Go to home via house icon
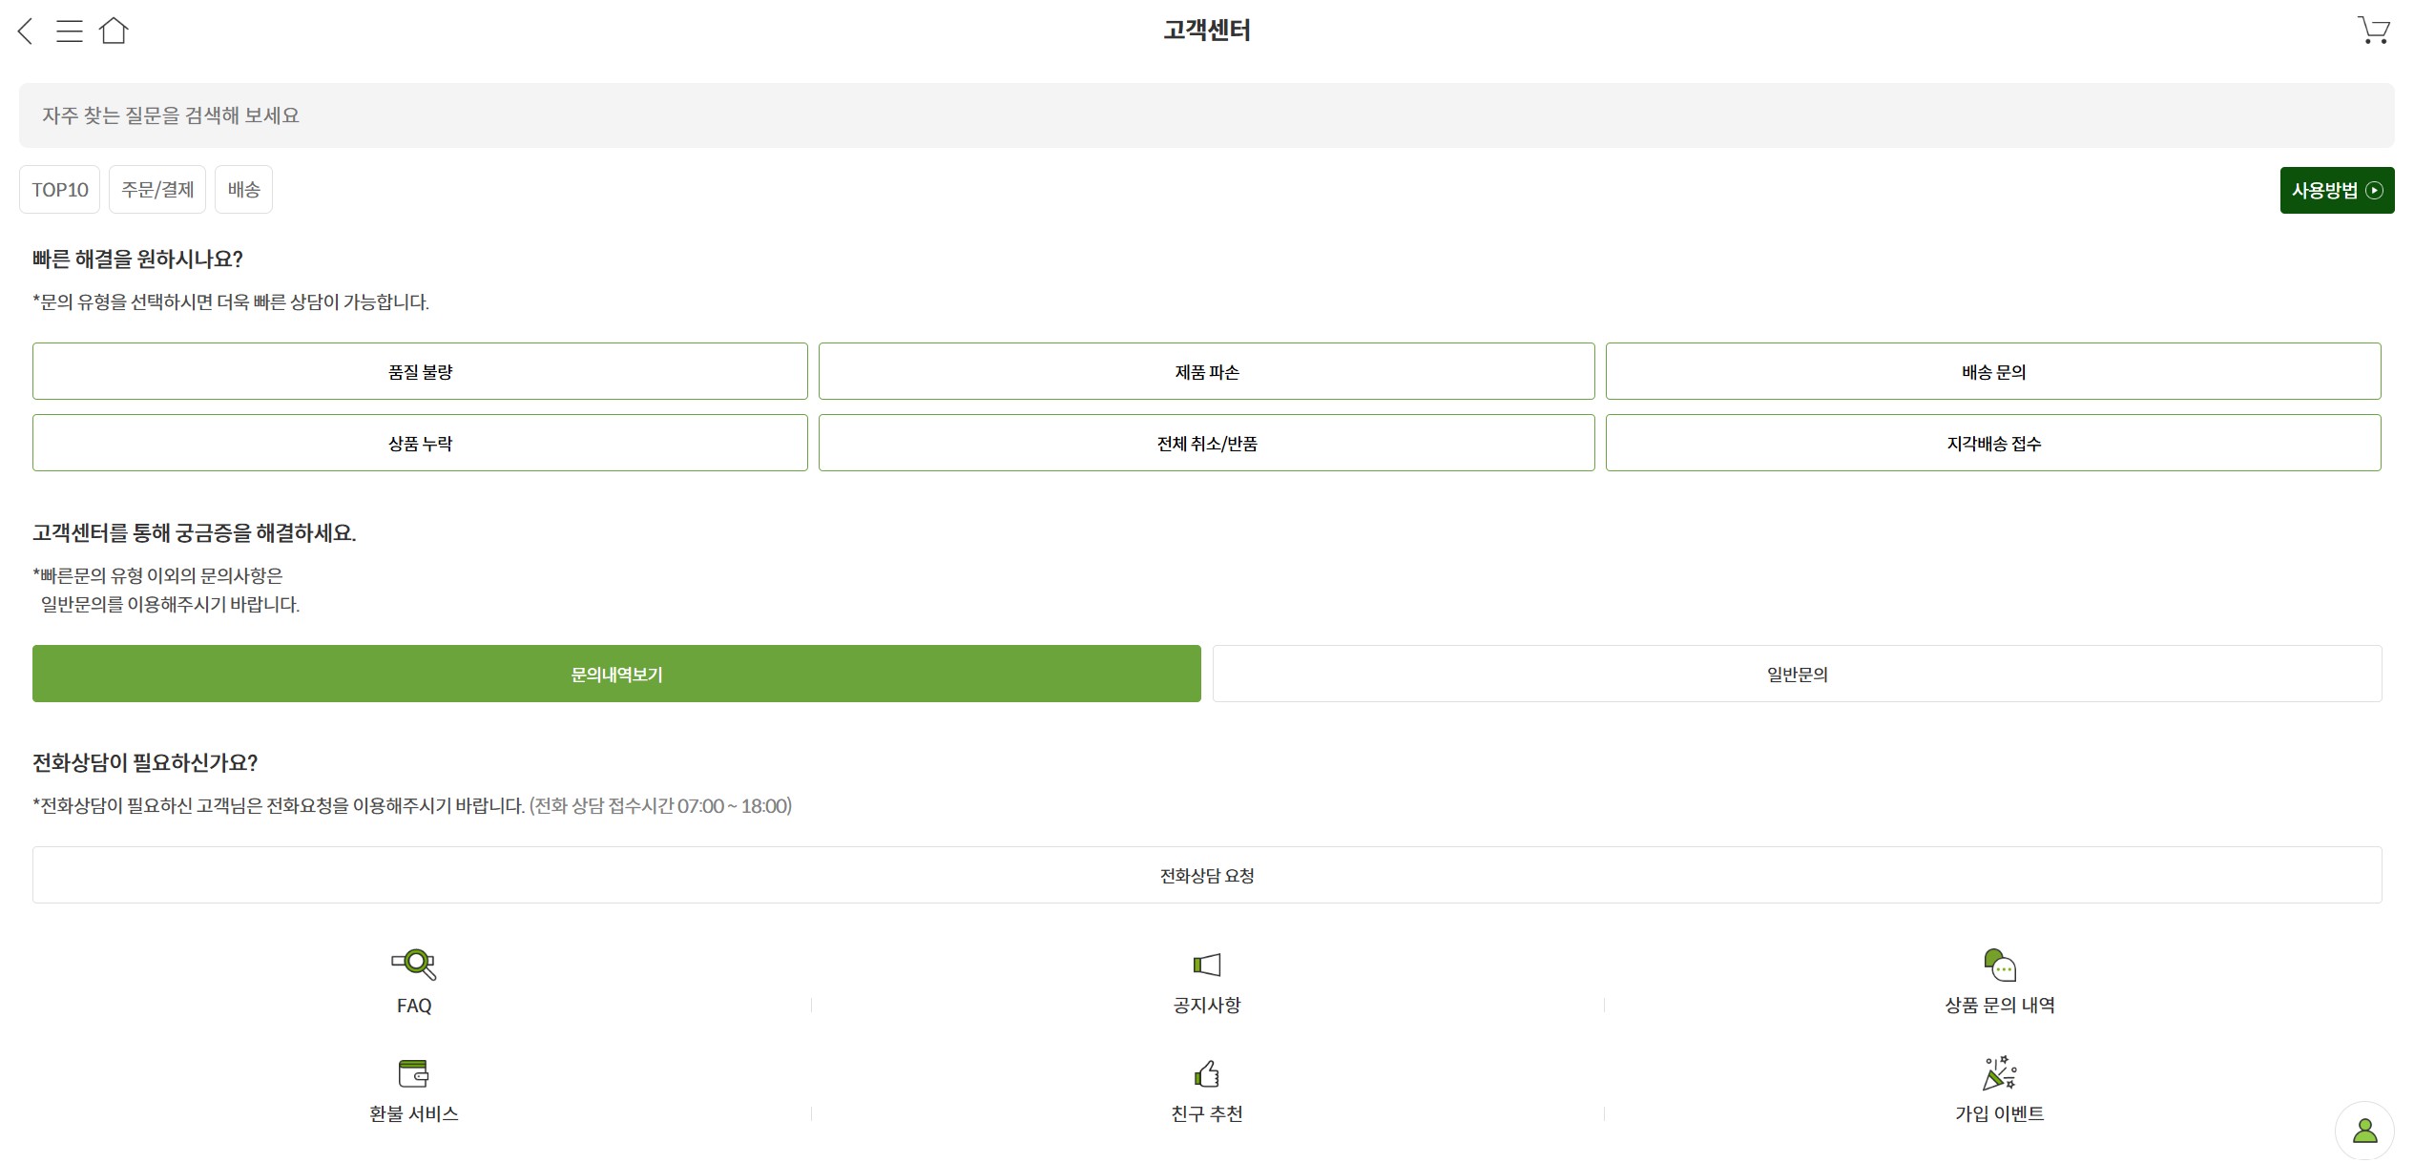 tap(114, 31)
